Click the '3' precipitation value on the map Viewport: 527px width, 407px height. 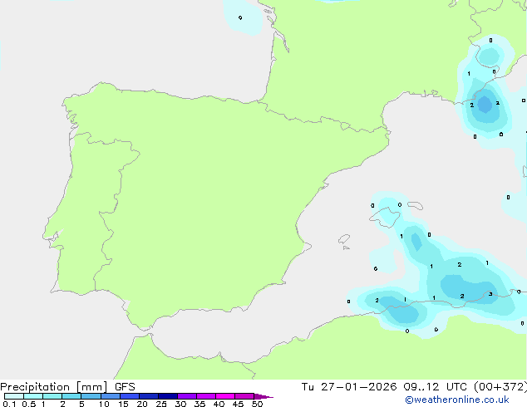(x=490, y=294)
